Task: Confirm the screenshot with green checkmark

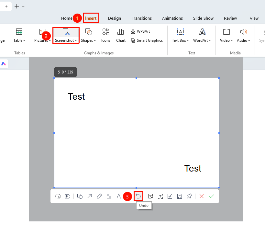Action: point(211,196)
